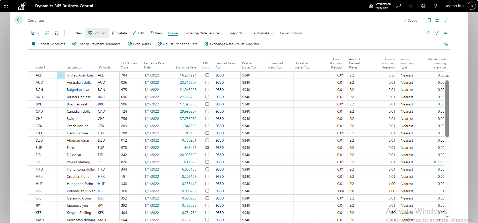478x223 pixels.
Task: Expand the Reports dropdown menu
Action: [238, 33]
